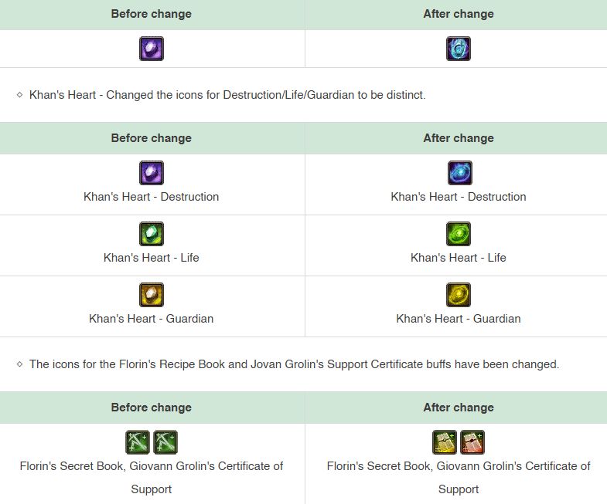This screenshot has height=504, width=607.
Task: Click the Khan's Heart - Life label under Before change
Action: (152, 258)
